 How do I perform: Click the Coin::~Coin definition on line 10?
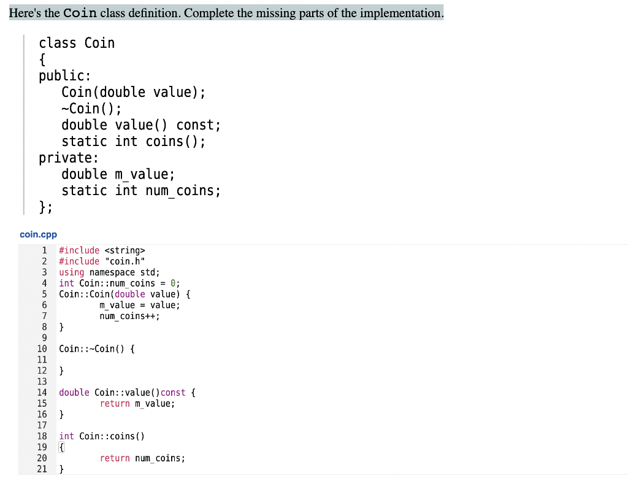(x=95, y=348)
